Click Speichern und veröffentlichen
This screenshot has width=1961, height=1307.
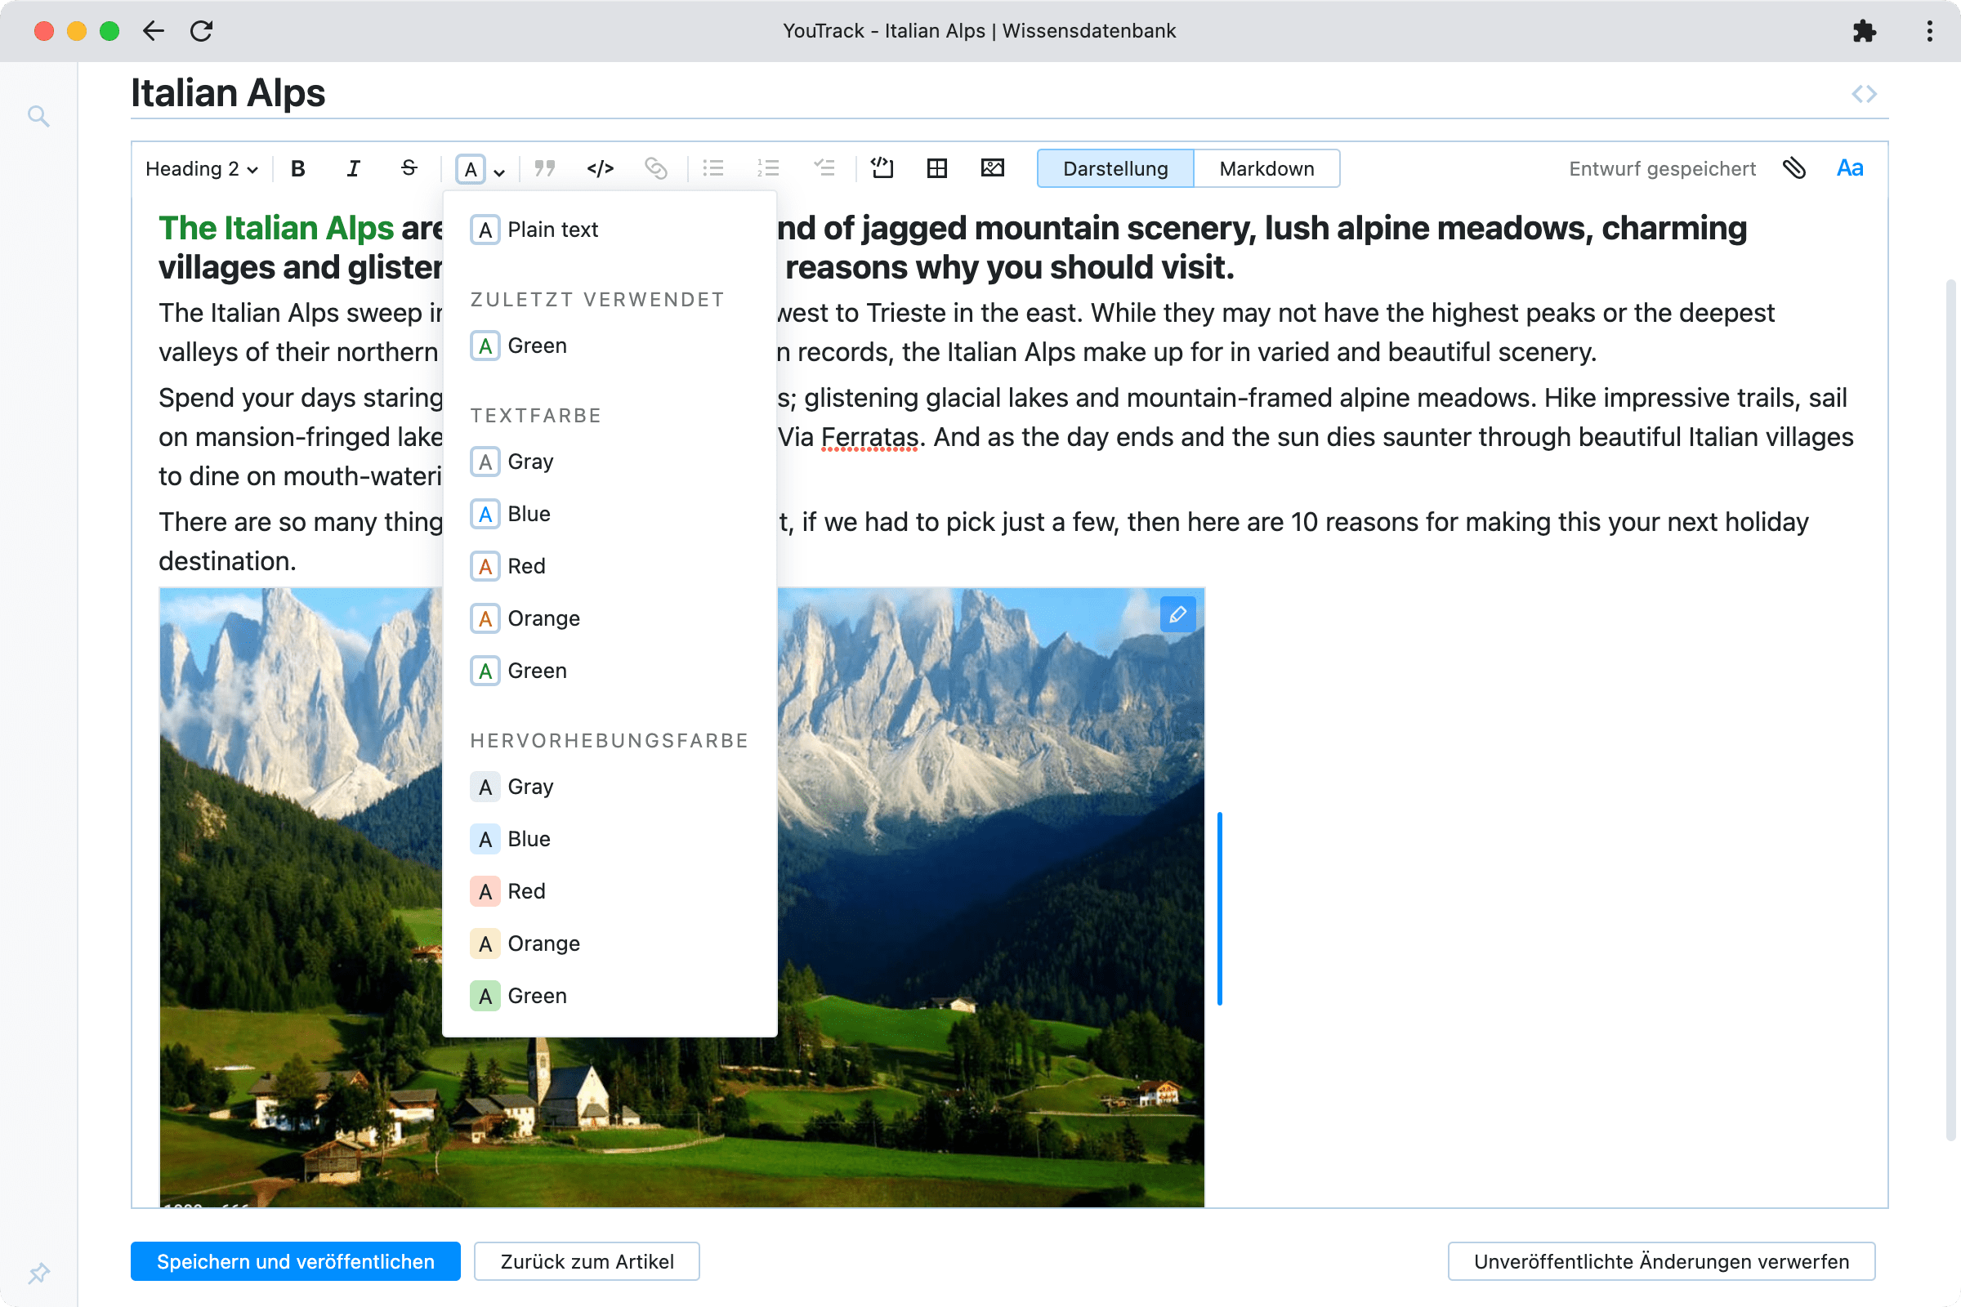tap(295, 1261)
